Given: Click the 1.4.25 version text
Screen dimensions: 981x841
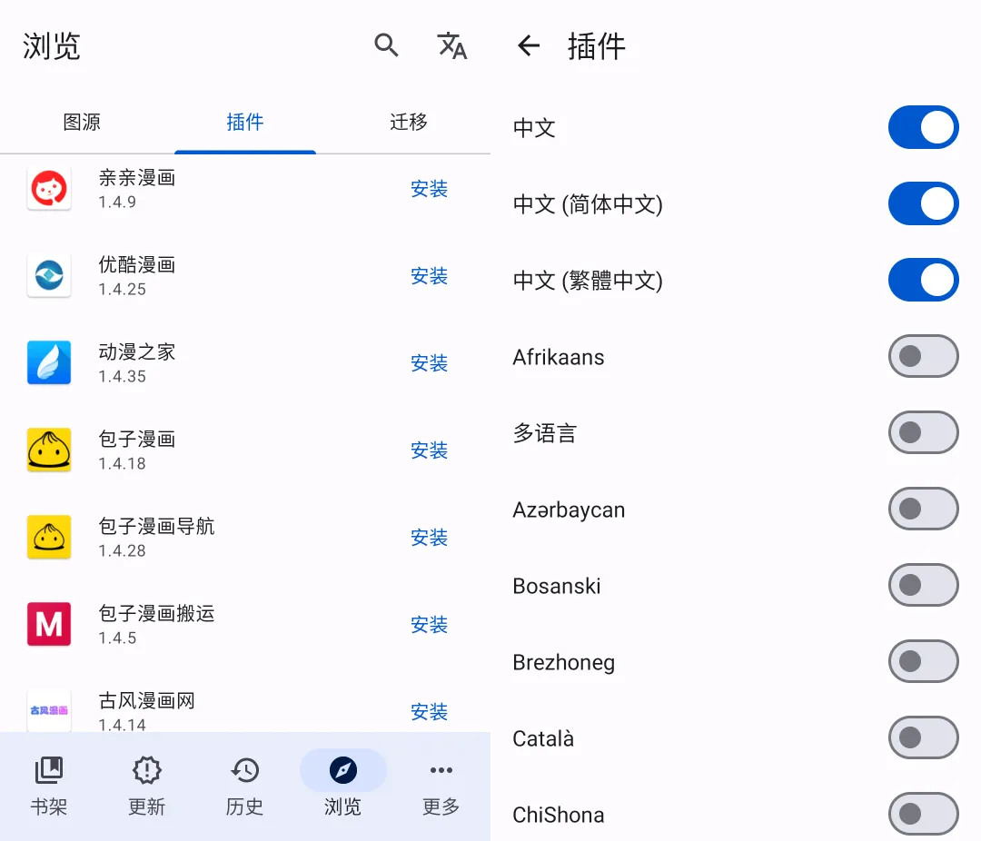Looking at the screenshot, I should [122, 289].
